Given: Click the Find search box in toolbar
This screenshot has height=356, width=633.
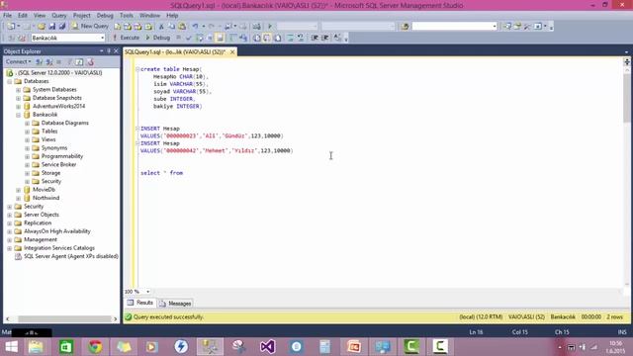Looking at the screenshot, I should tap(454, 27).
